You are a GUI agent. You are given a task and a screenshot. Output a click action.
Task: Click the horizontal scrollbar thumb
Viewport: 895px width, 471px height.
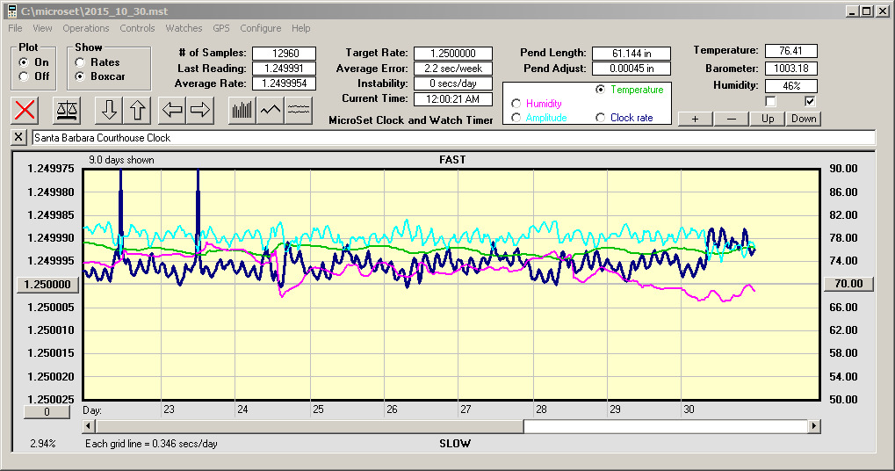pos(310,426)
